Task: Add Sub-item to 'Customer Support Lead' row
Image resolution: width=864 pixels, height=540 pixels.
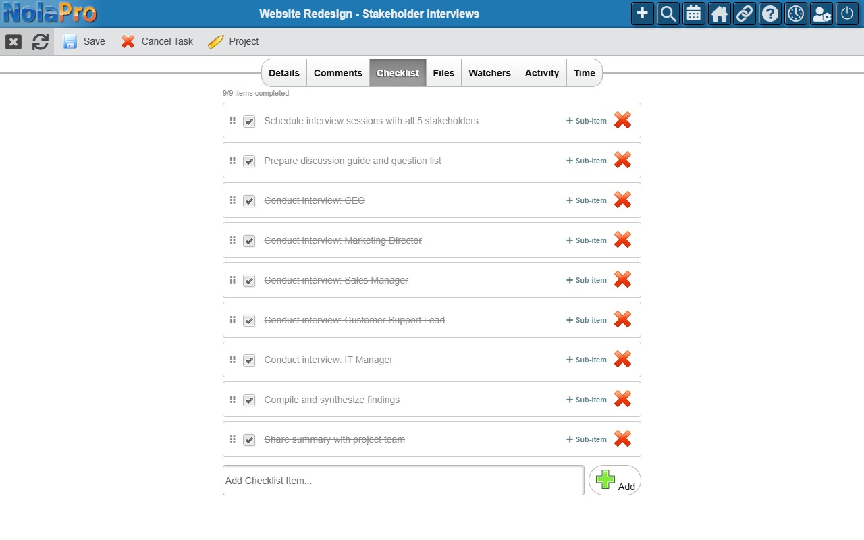Action: 587,320
